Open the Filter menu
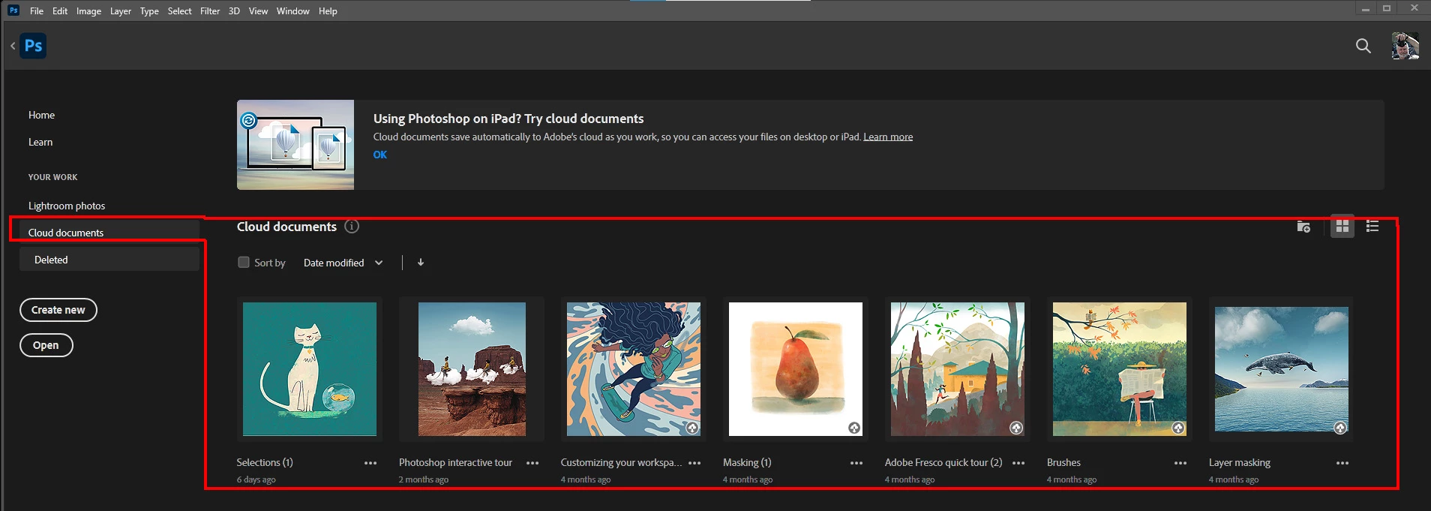This screenshot has width=1431, height=511. coord(210,11)
